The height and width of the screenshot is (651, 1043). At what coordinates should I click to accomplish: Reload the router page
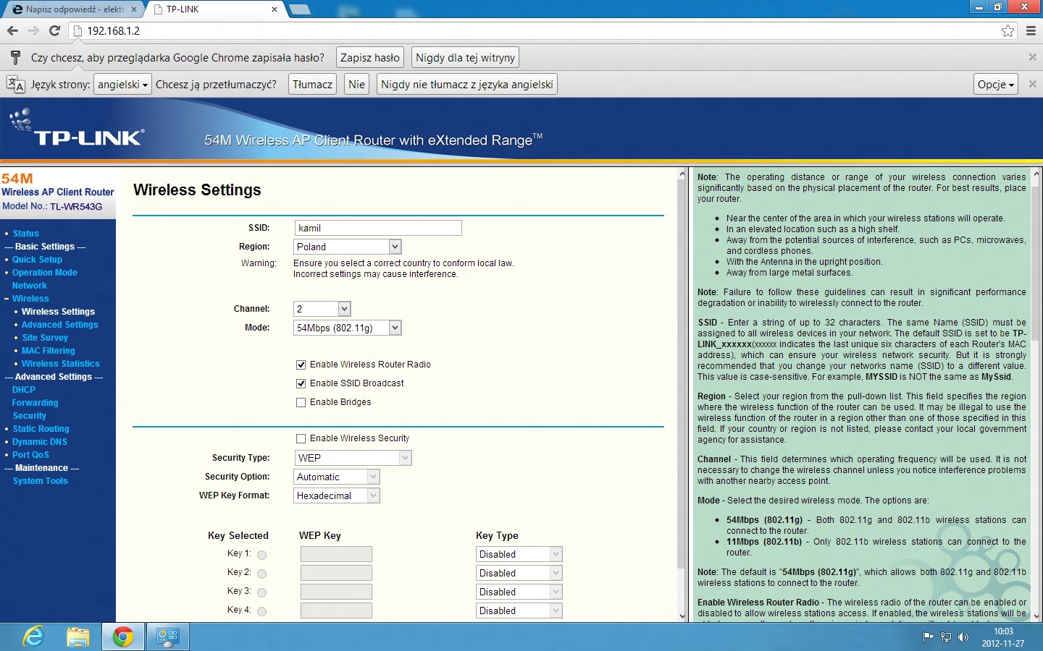pyautogui.click(x=54, y=30)
